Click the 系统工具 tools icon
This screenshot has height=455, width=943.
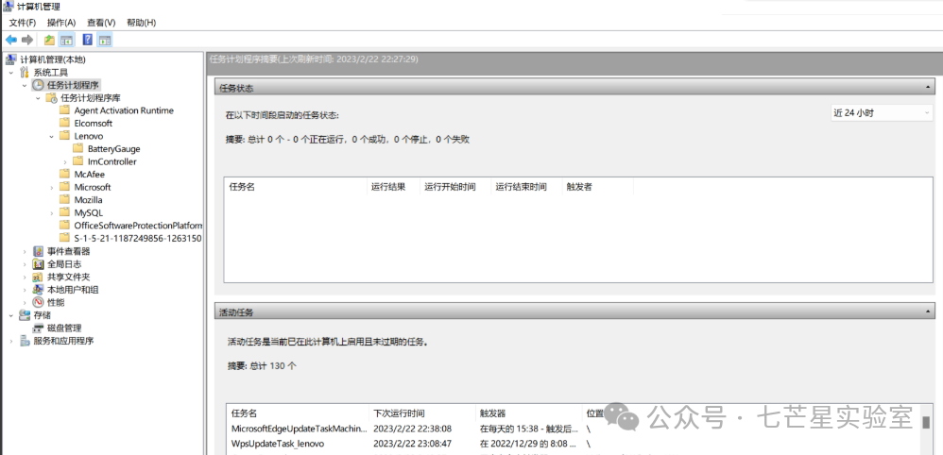tap(25, 72)
